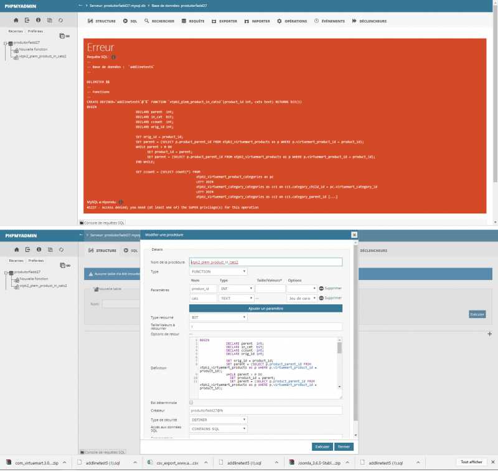Screen dimensions: 498x472
Task: Close the Modifier une procédure dialog with X
Action: click(354, 234)
